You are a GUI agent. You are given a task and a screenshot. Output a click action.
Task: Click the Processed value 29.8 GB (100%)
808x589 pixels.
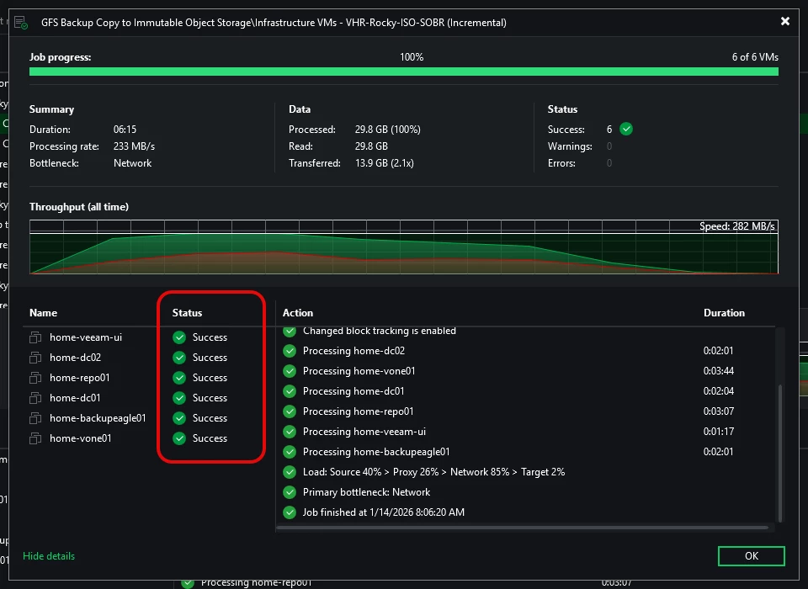point(387,130)
